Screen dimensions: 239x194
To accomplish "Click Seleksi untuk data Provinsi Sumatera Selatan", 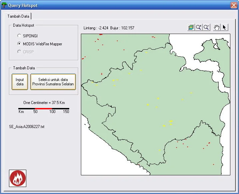I will point(53,82).
